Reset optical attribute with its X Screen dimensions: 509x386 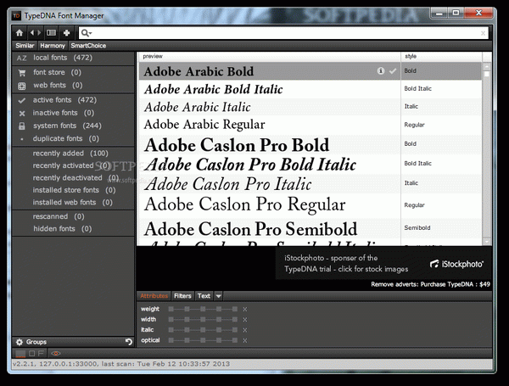(245, 340)
